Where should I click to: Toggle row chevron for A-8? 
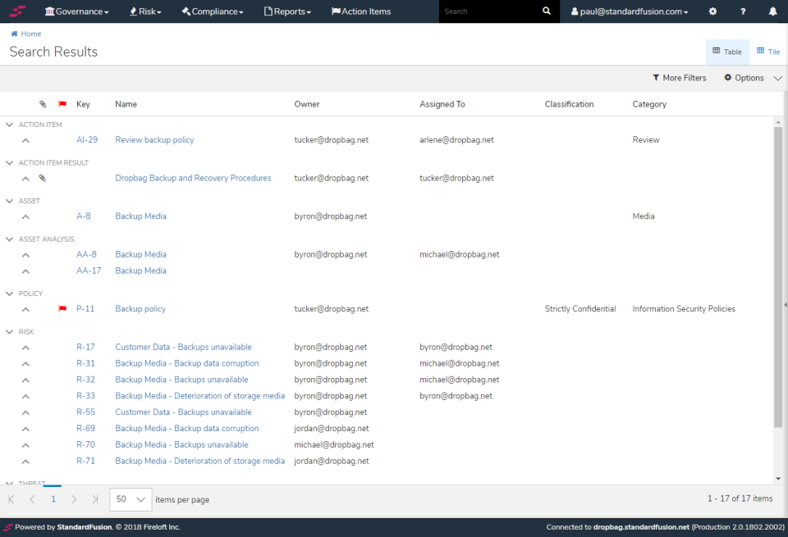[x=25, y=216]
